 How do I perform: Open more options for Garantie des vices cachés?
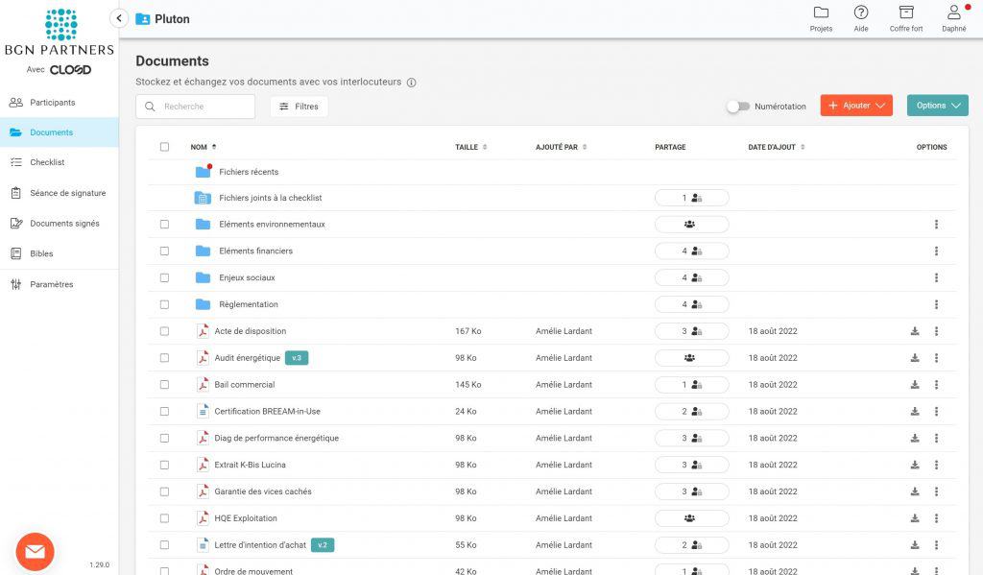coord(936,491)
